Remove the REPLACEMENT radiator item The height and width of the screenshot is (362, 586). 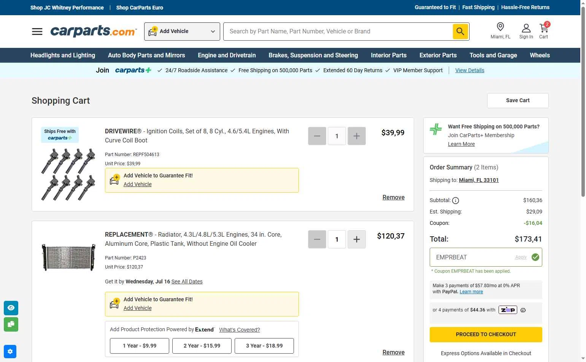[x=393, y=352]
